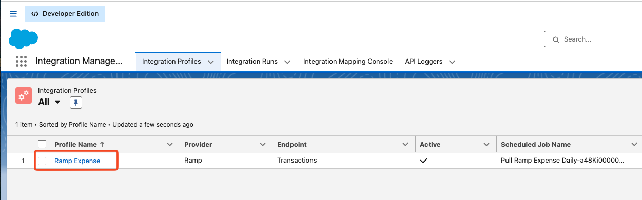Toggle sort arrow on Profile Name
Screen dimensions: 642x200
coord(102,145)
